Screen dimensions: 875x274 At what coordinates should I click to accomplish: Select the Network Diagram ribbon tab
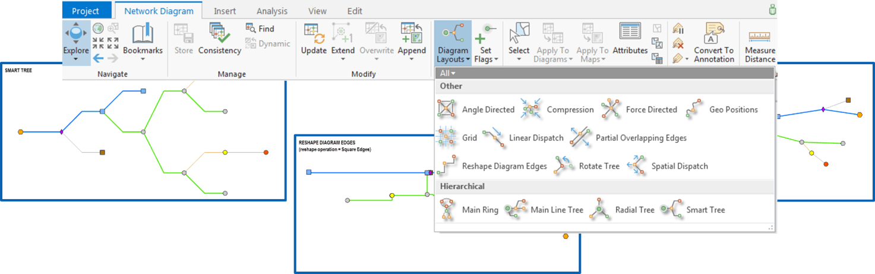(x=159, y=11)
